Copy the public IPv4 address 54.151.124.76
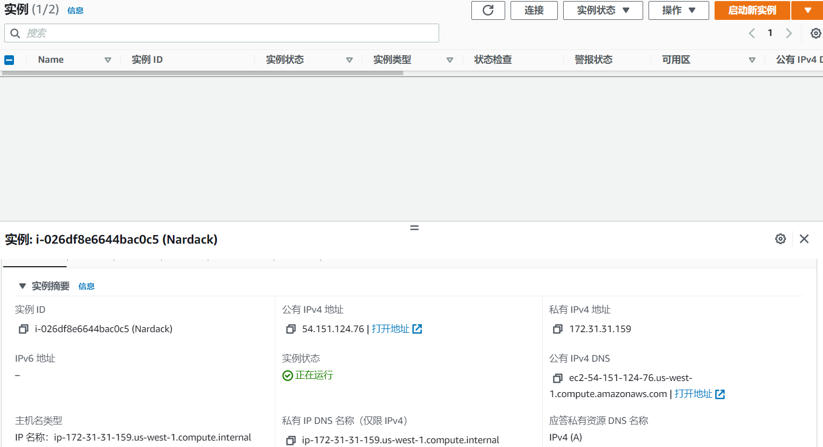This screenshot has width=823, height=447. click(291, 329)
